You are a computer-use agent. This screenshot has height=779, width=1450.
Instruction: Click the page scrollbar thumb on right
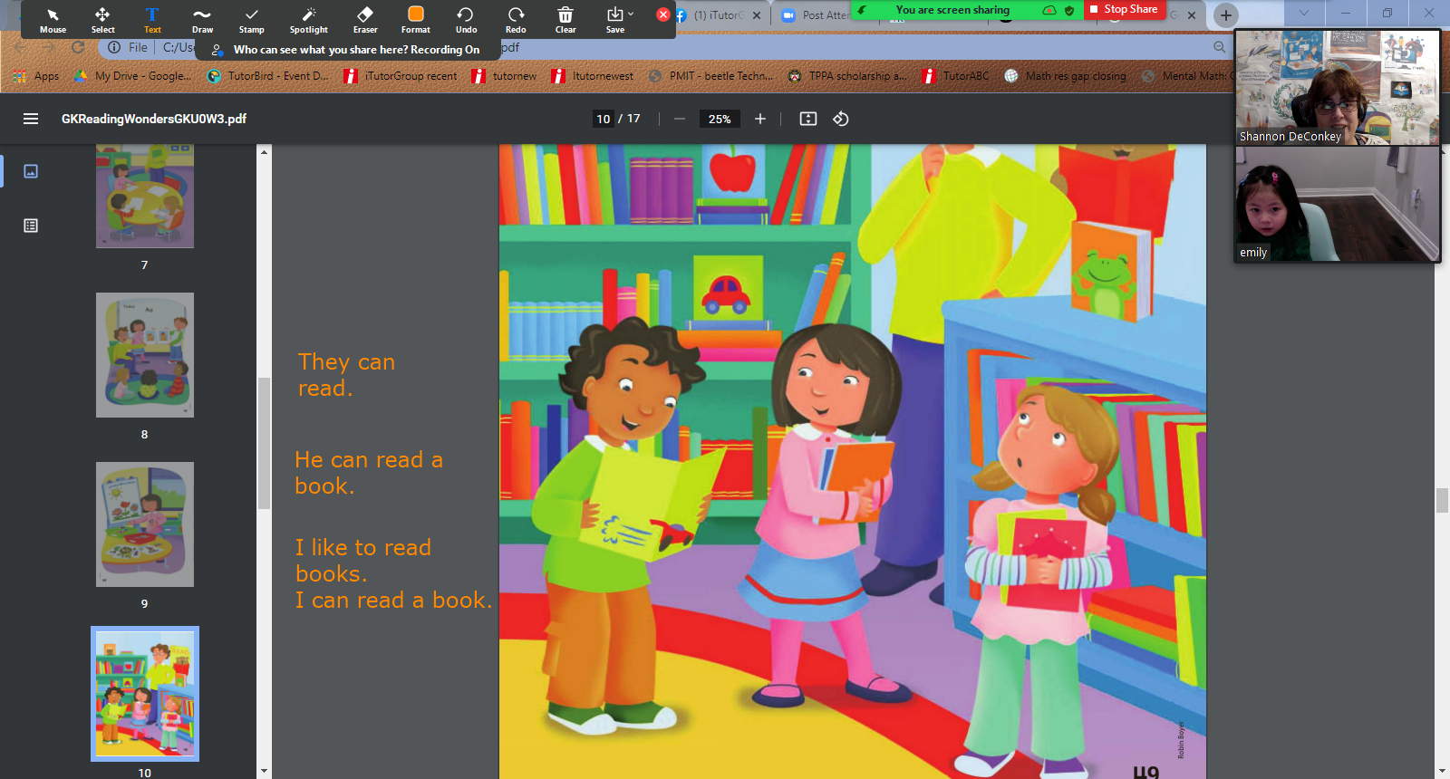pyautogui.click(x=1442, y=500)
